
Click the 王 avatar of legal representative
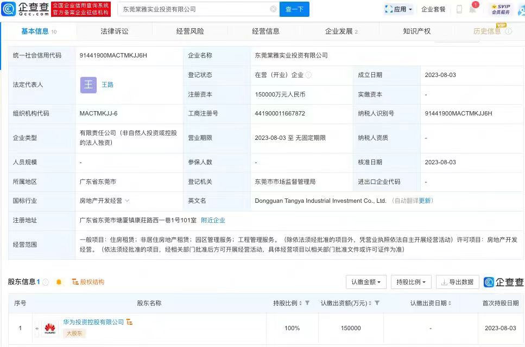coord(88,85)
